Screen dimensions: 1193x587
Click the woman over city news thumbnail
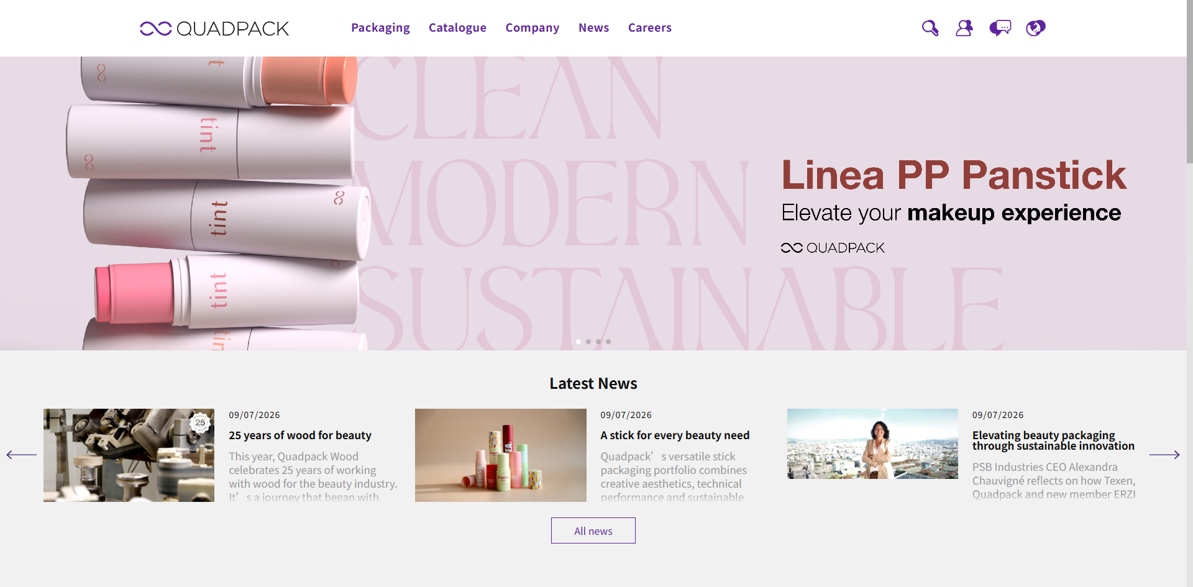click(872, 444)
